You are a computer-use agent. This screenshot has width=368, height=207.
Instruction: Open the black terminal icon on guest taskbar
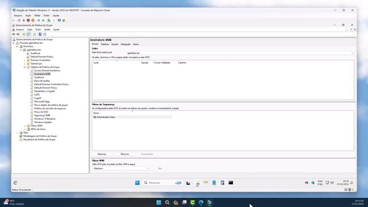click(x=231, y=182)
